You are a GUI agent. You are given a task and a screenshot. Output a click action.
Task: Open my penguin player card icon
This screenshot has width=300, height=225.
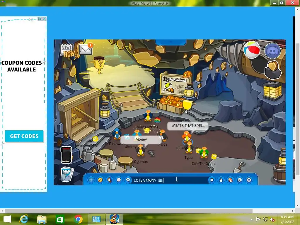click(x=221, y=180)
